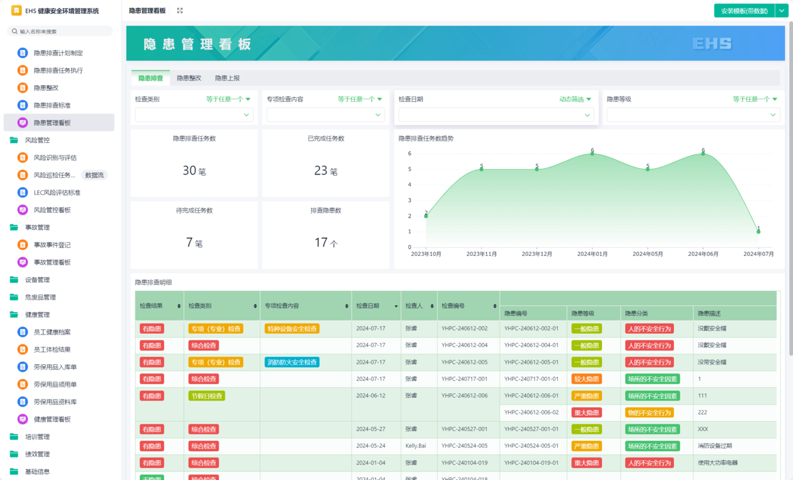Screen dimensions: 793x480
Task: Open dropdown arrow next to 安装模板 button
Action: click(x=780, y=11)
